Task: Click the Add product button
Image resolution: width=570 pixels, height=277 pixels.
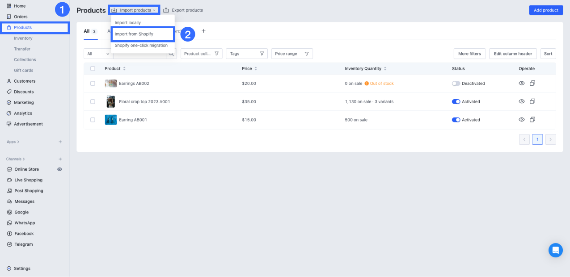Action: coord(546,10)
